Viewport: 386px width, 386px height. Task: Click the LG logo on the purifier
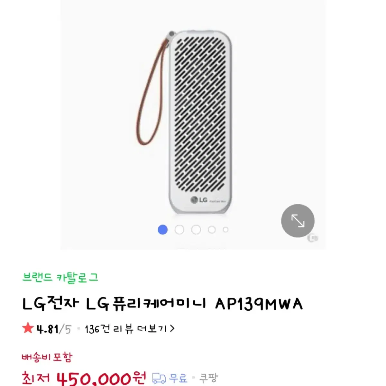(199, 200)
